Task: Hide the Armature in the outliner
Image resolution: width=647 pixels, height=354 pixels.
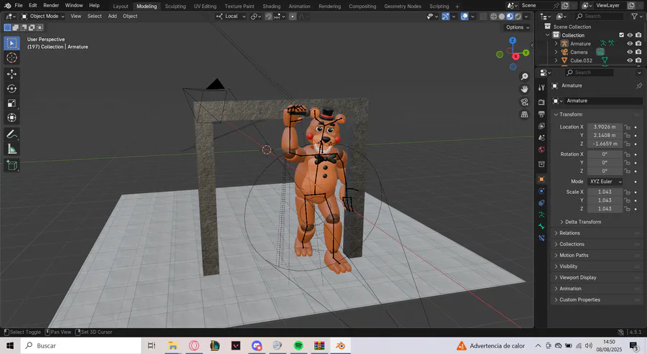Action: point(630,44)
